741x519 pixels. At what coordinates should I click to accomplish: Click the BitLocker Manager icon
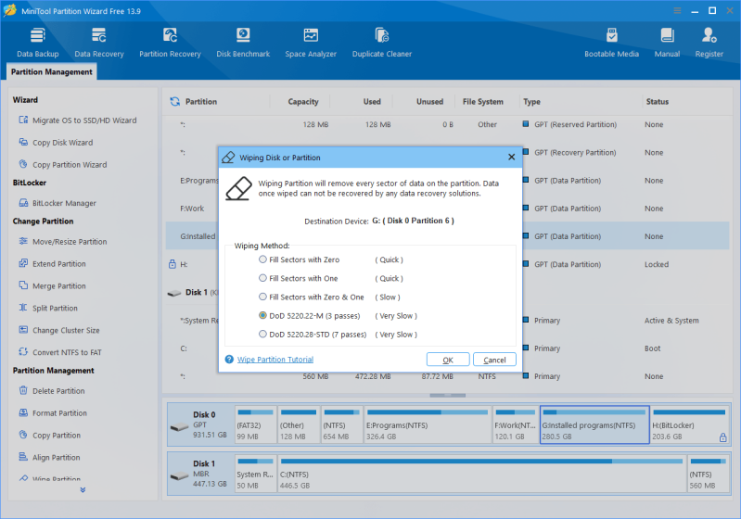[x=23, y=203]
